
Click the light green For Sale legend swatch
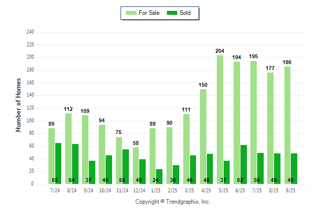(131, 13)
